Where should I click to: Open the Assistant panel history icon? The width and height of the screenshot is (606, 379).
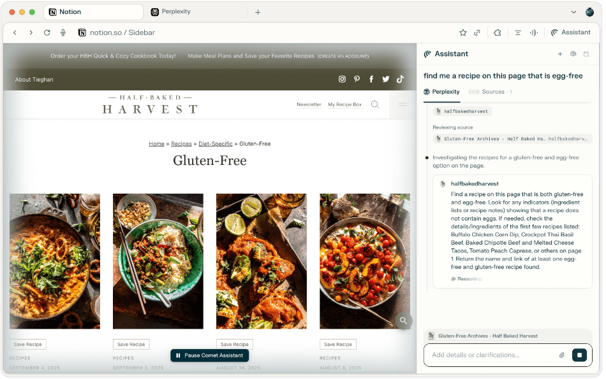[573, 54]
